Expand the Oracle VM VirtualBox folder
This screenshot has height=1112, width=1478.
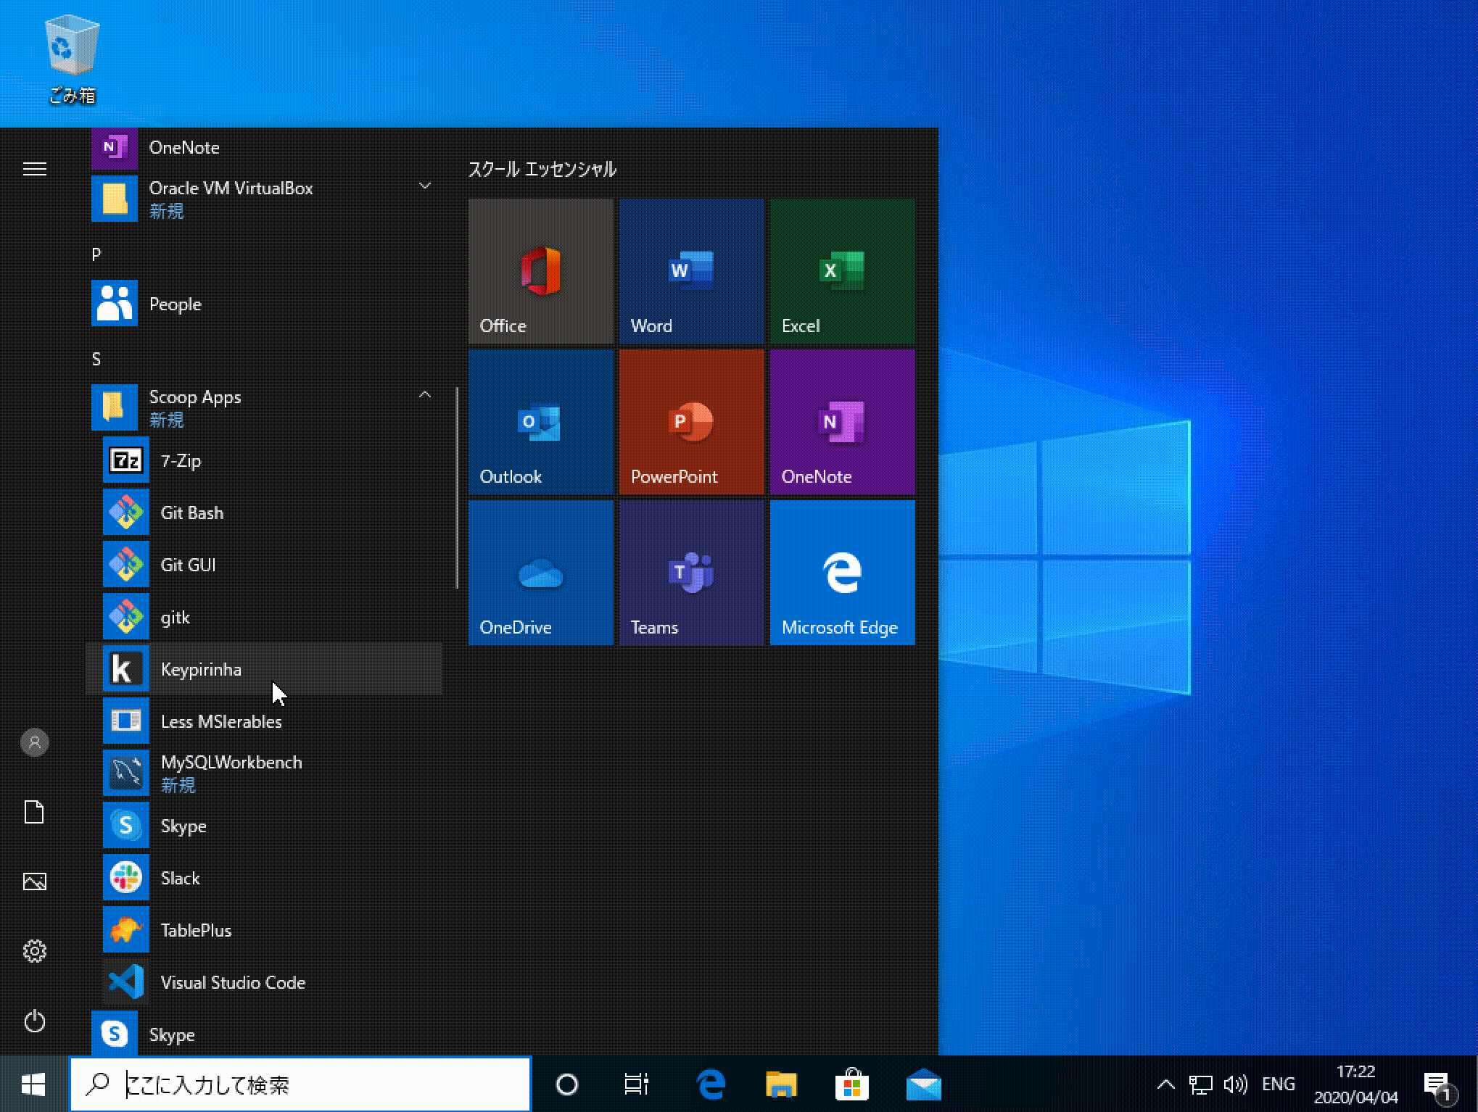point(425,186)
